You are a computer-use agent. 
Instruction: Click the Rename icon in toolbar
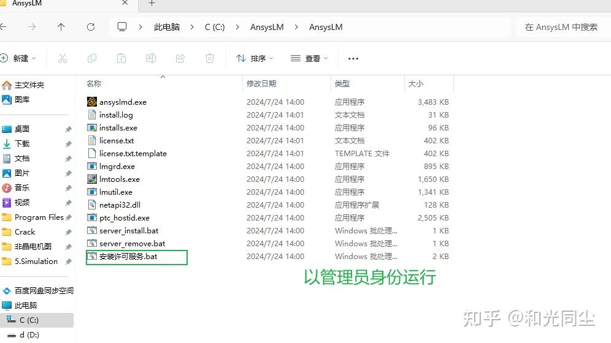click(x=151, y=58)
